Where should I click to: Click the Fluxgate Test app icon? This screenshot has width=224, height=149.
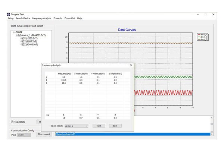[x=9, y=14]
